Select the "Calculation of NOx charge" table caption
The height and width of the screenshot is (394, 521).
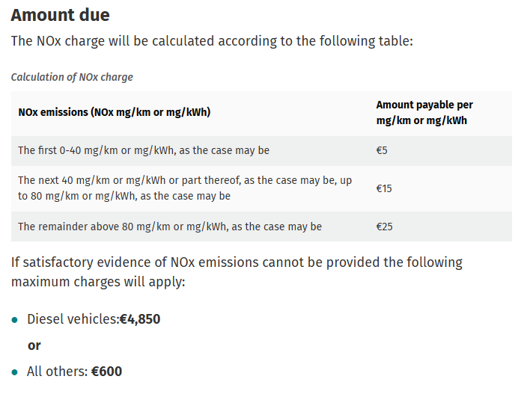tap(72, 77)
